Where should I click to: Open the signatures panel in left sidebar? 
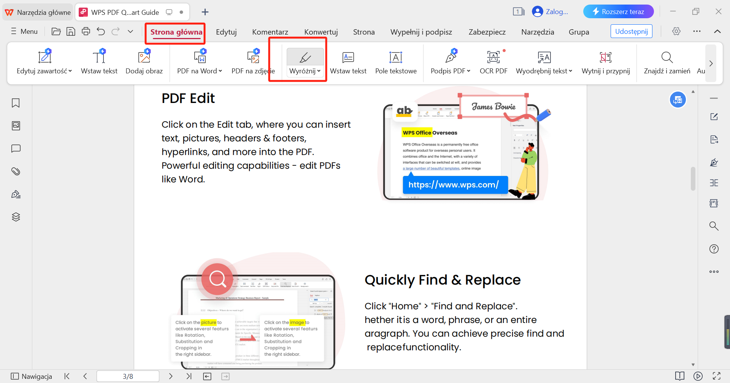(x=16, y=194)
